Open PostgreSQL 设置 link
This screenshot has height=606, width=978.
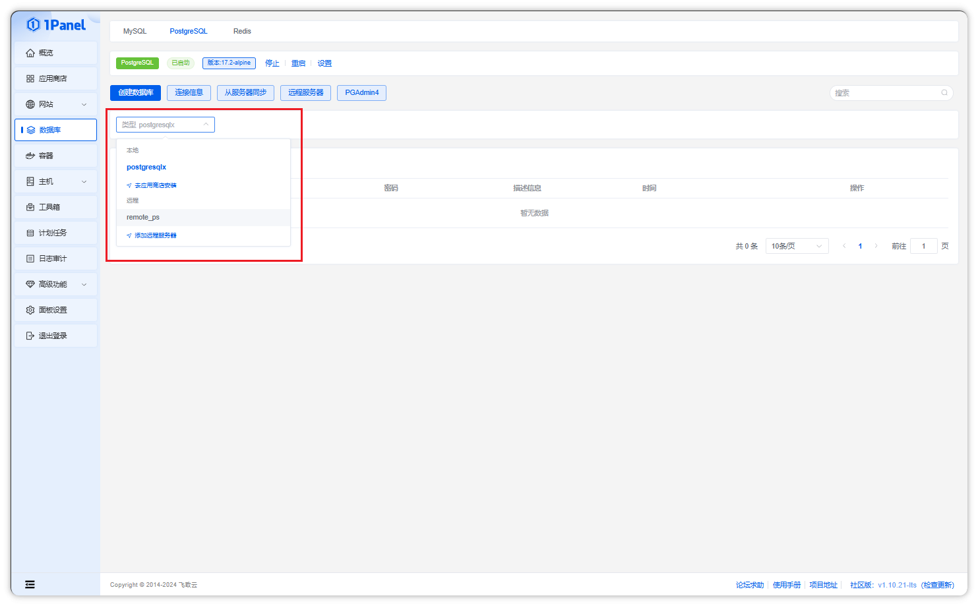point(324,63)
